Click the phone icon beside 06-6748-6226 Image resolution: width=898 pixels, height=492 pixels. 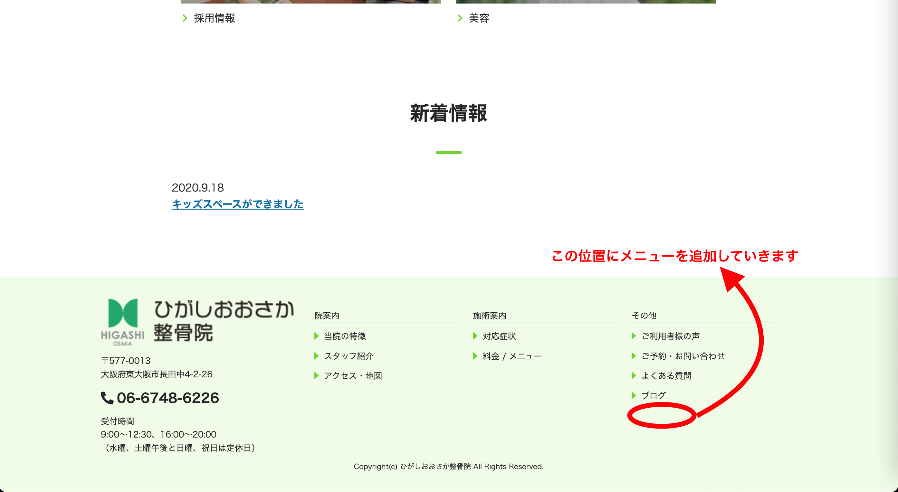tap(107, 398)
